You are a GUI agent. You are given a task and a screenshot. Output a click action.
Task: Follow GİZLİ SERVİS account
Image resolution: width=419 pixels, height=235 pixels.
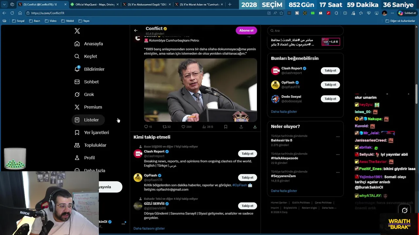click(247, 206)
